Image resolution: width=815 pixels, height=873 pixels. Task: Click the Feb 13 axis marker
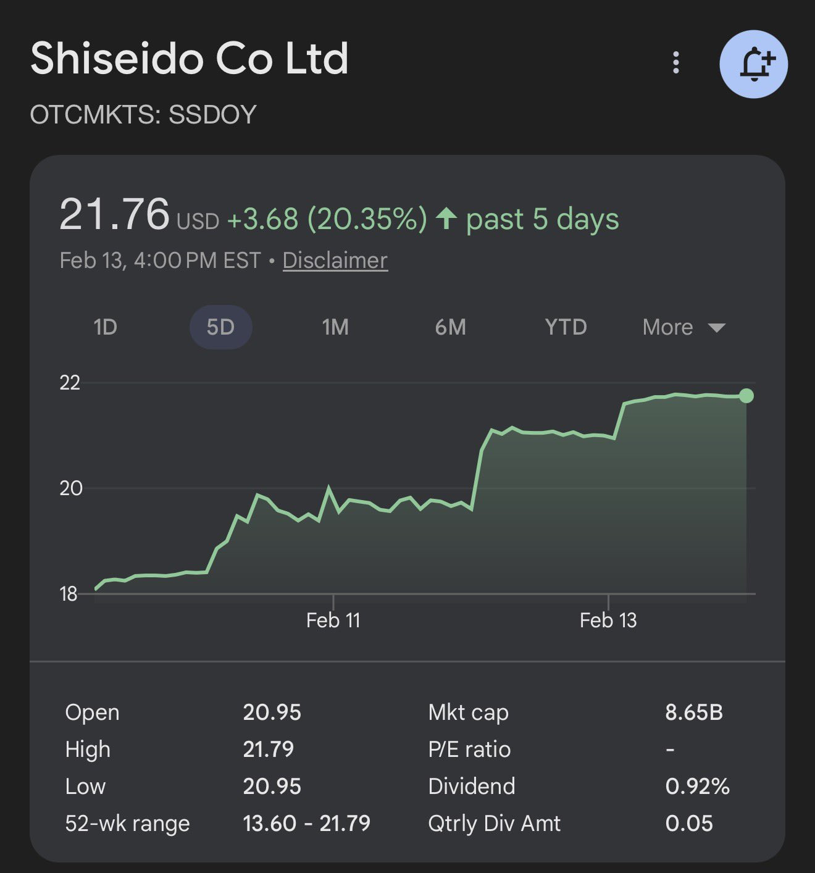coord(608,620)
